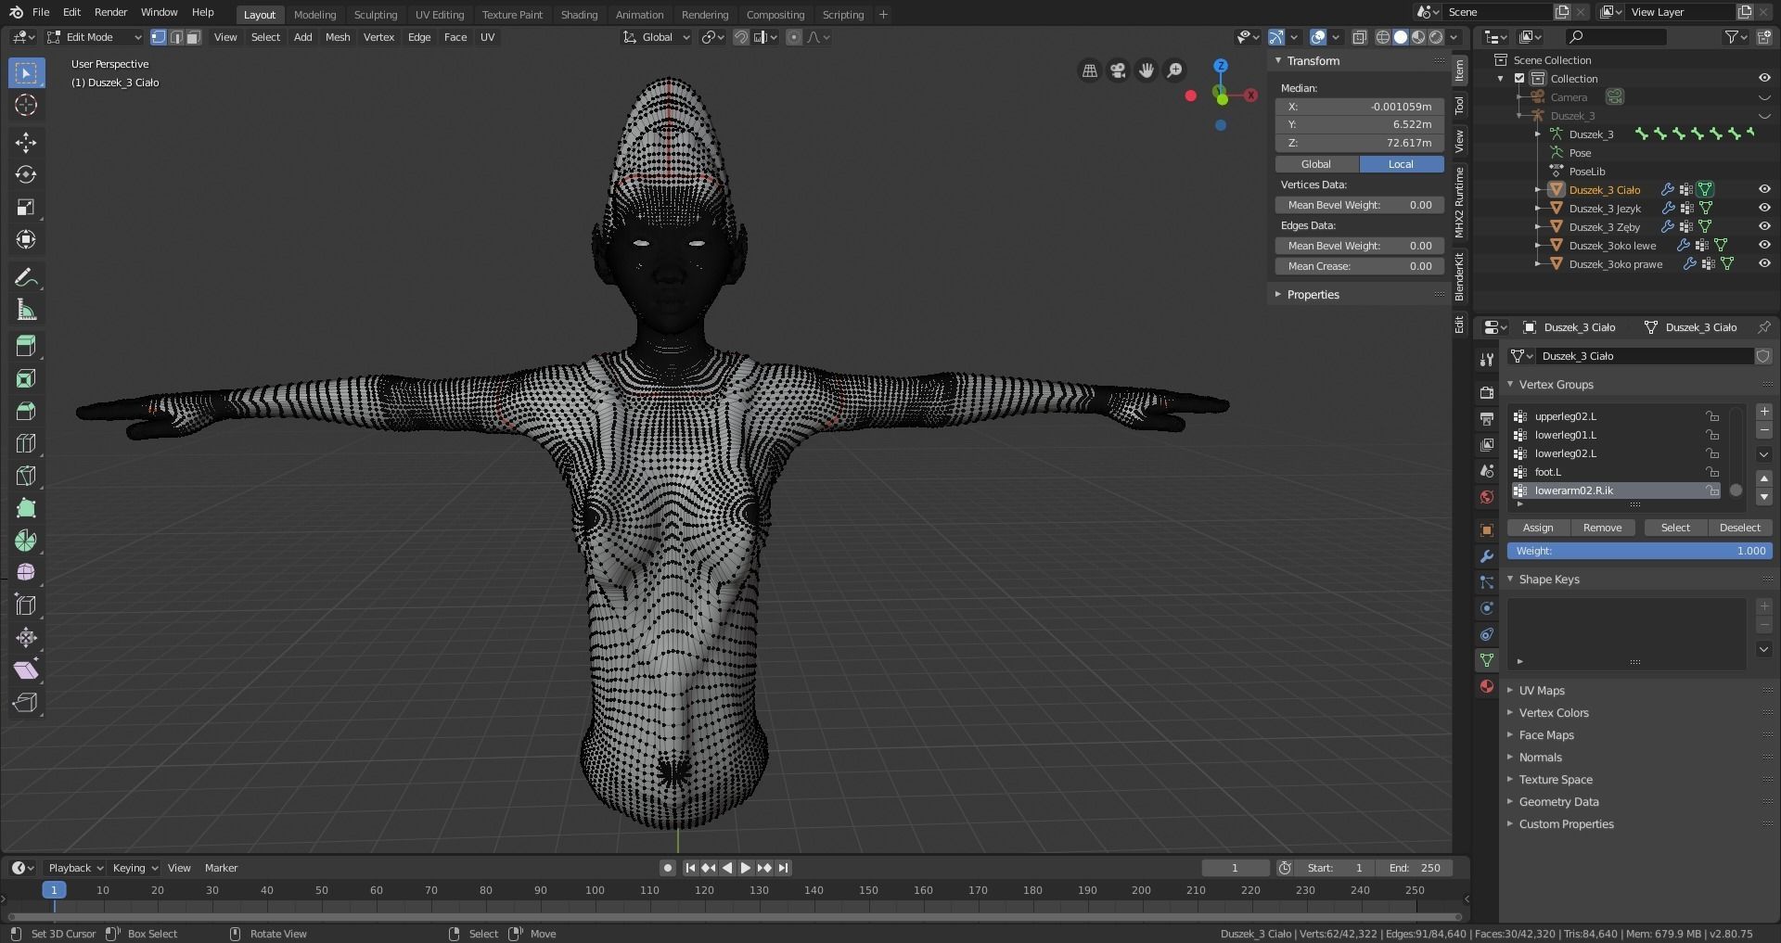This screenshot has height=943, width=1781.
Task: Select the Annotate tool
Action: [x=26, y=277]
